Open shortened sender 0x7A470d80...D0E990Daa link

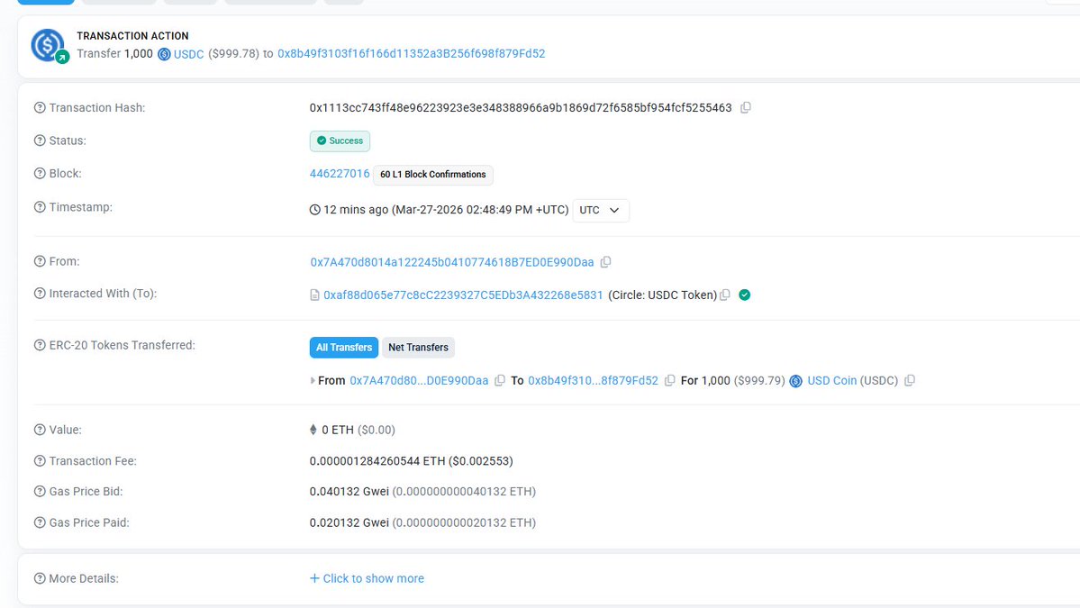coord(419,380)
